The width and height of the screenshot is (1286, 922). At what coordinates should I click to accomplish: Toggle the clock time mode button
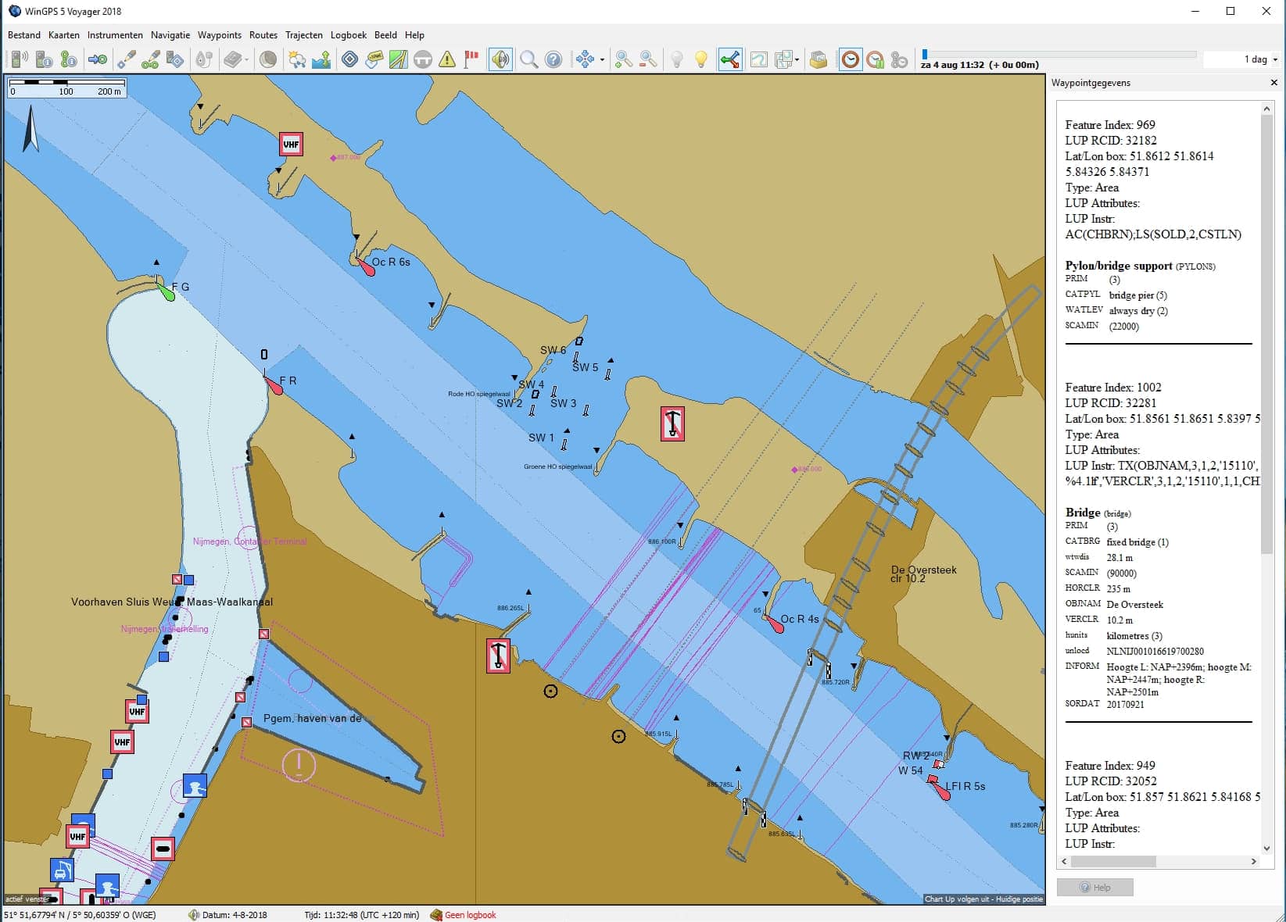coord(851,59)
